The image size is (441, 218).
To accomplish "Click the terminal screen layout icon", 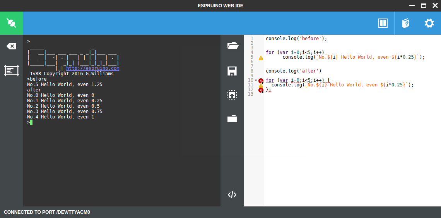I will coord(12,71).
